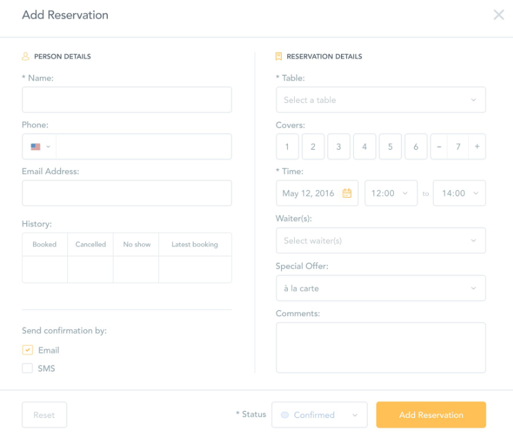513x436 pixels.
Task: Open the 12:00 start time dropdown
Action: (x=391, y=193)
